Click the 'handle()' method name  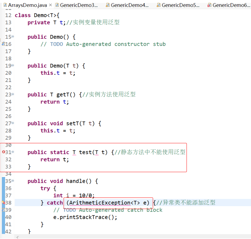[79, 181]
